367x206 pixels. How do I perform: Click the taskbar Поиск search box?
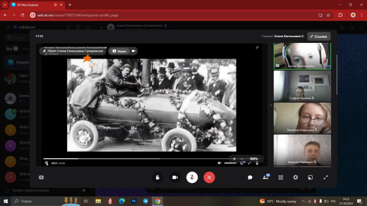(46, 201)
